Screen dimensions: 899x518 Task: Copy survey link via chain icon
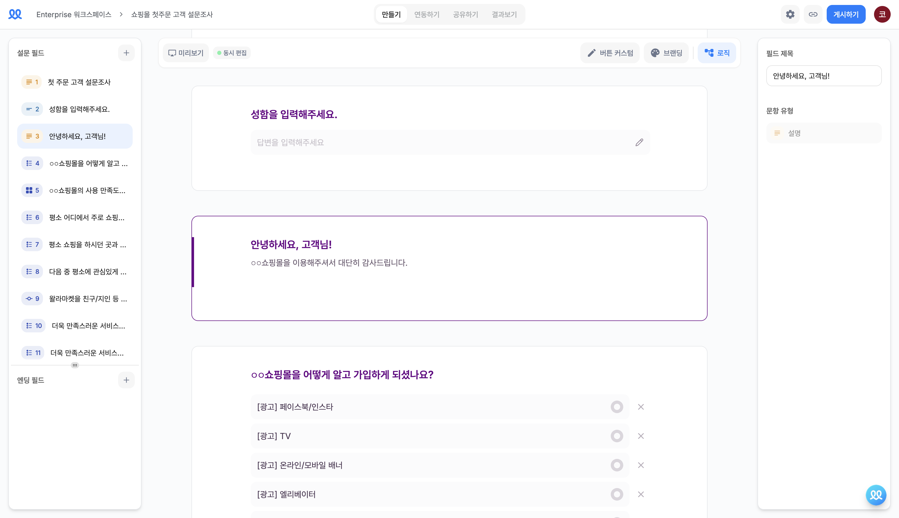click(813, 14)
